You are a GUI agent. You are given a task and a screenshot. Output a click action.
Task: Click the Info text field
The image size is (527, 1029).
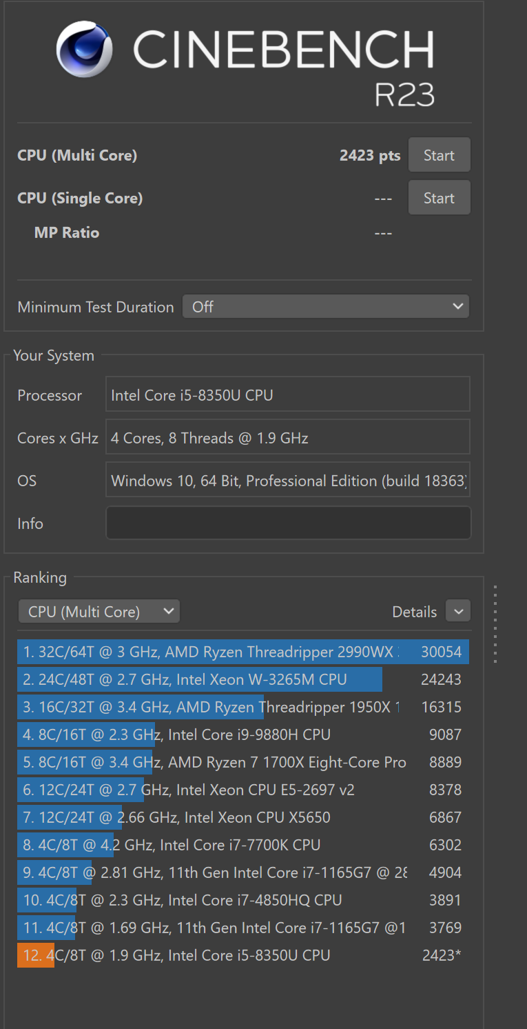(288, 523)
